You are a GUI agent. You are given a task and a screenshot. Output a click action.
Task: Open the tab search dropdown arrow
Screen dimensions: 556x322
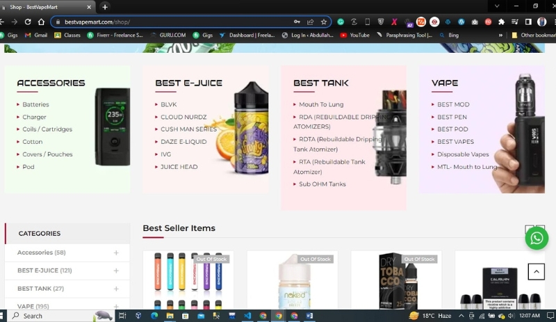tap(497, 6)
